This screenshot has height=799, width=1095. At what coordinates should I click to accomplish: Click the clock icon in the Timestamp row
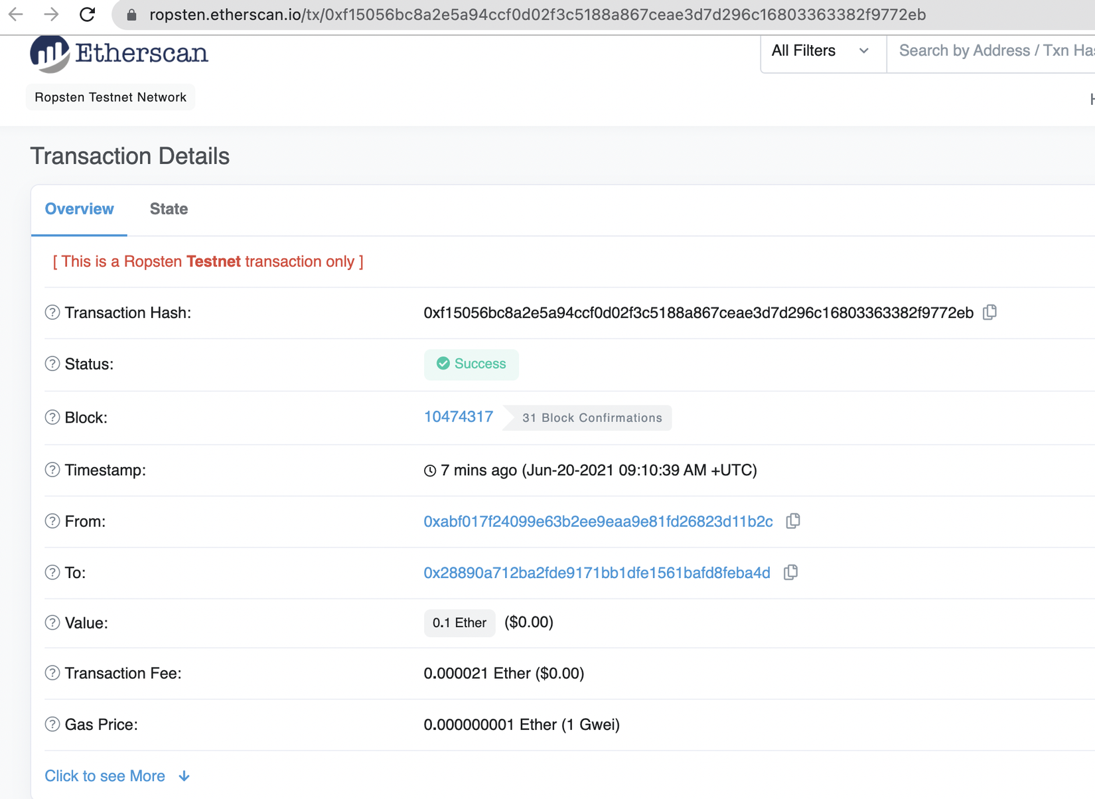(x=430, y=471)
